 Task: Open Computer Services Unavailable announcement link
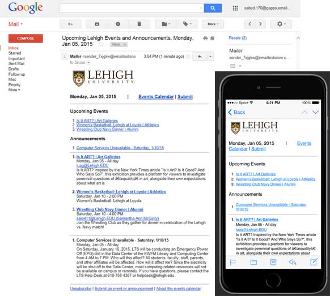tap(120, 148)
